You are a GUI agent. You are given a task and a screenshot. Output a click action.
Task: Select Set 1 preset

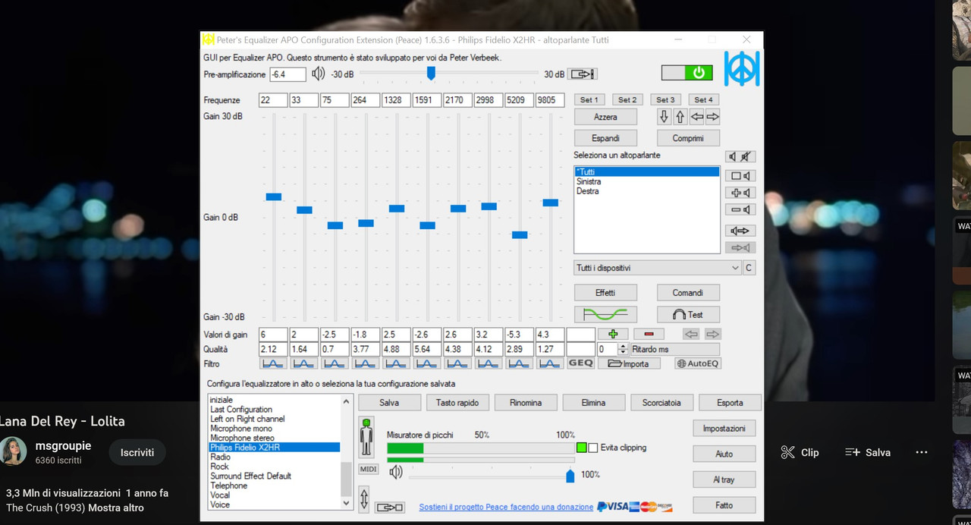[x=589, y=99]
